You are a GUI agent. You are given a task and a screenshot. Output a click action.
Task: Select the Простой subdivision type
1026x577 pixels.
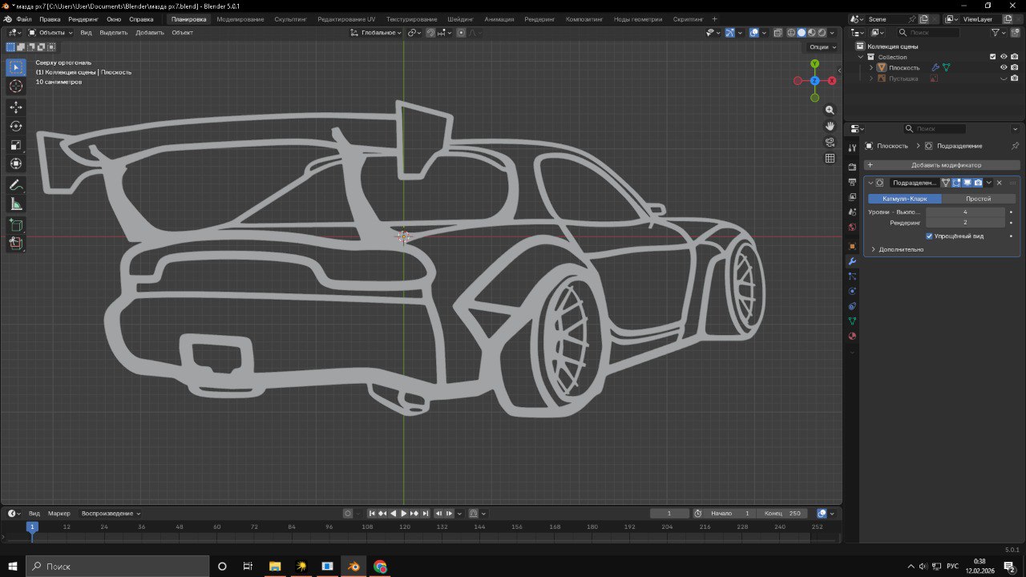point(978,198)
